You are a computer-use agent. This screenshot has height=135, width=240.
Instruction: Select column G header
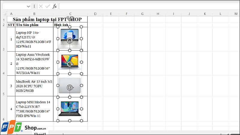142,14
